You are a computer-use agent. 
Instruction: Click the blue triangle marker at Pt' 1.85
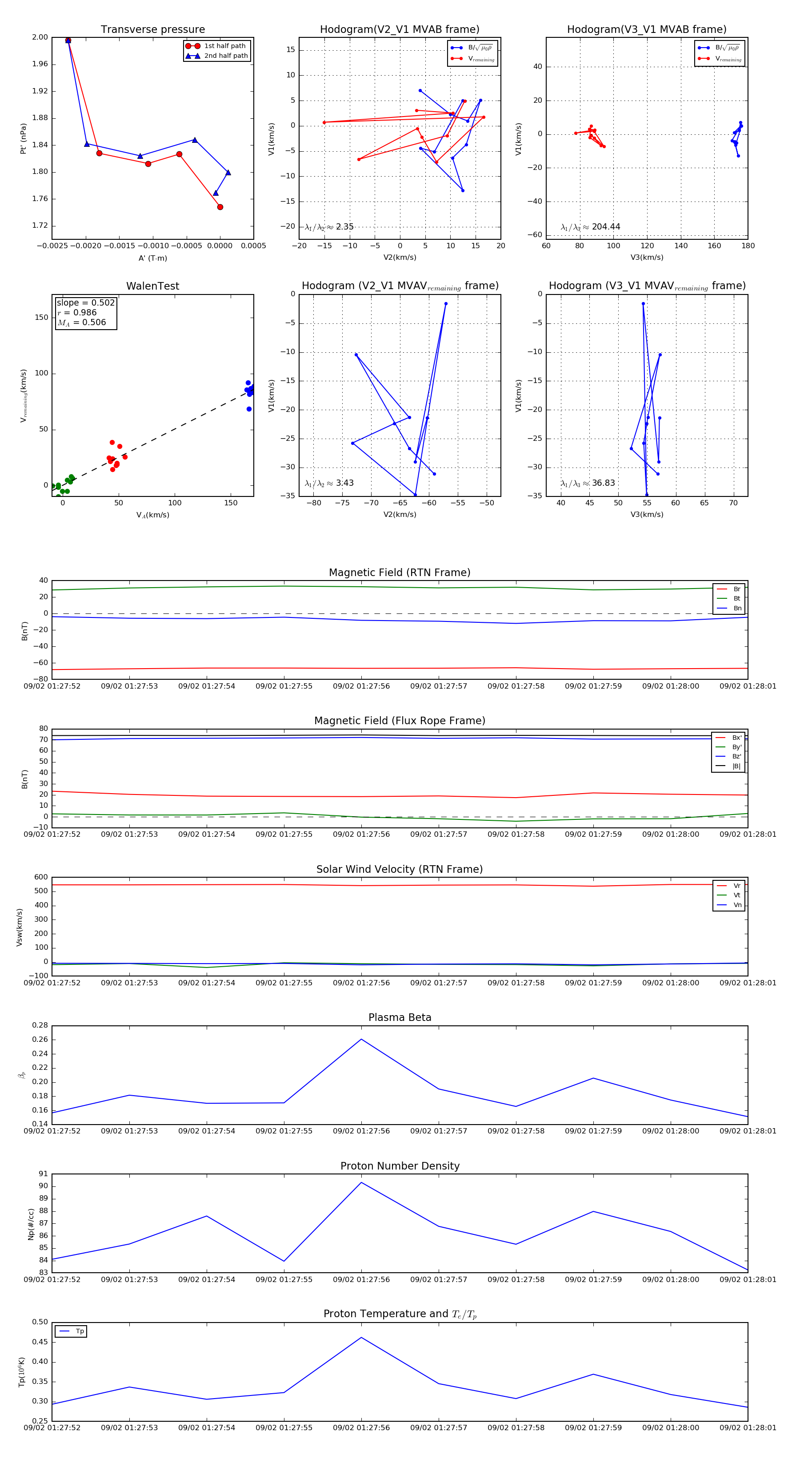tap(195, 140)
